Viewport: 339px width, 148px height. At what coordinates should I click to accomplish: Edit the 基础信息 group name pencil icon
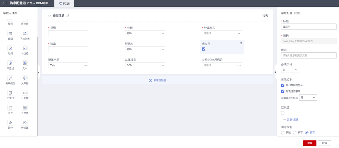(x=68, y=15)
